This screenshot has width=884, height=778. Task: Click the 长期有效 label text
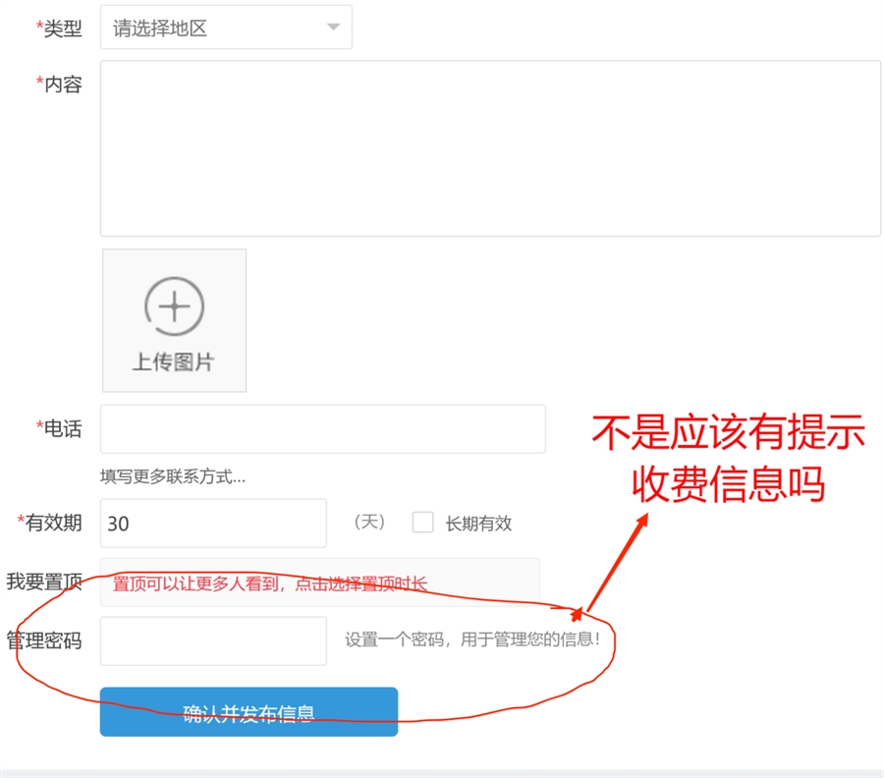click(x=478, y=524)
